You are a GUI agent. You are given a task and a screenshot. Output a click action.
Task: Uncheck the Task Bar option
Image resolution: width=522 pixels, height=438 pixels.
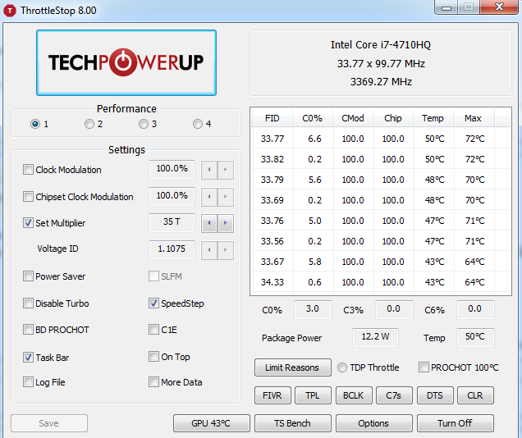(x=28, y=358)
